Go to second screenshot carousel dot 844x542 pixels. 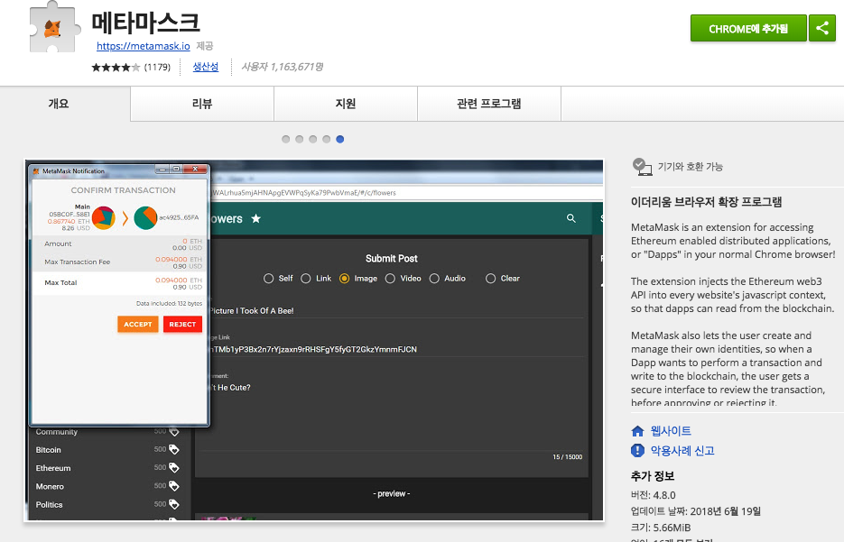click(x=300, y=139)
